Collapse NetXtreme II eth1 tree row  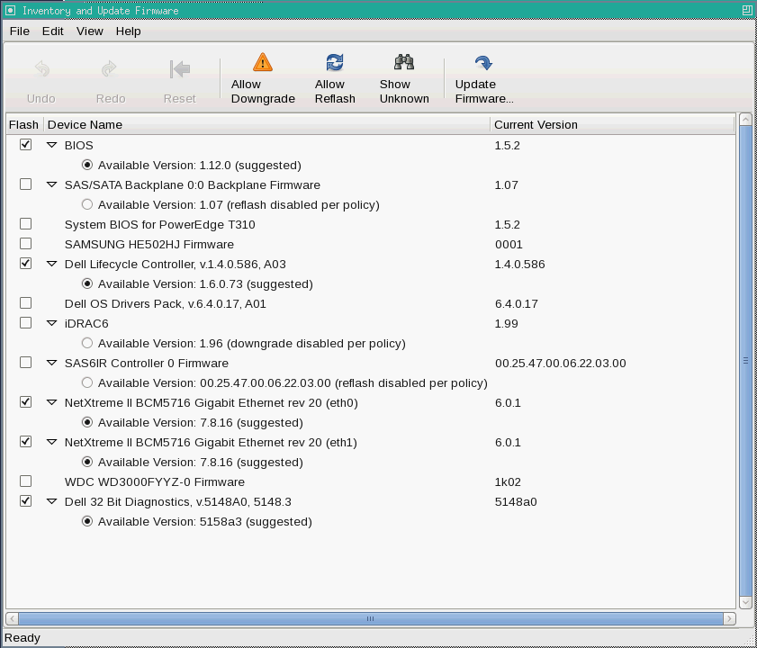tap(51, 442)
